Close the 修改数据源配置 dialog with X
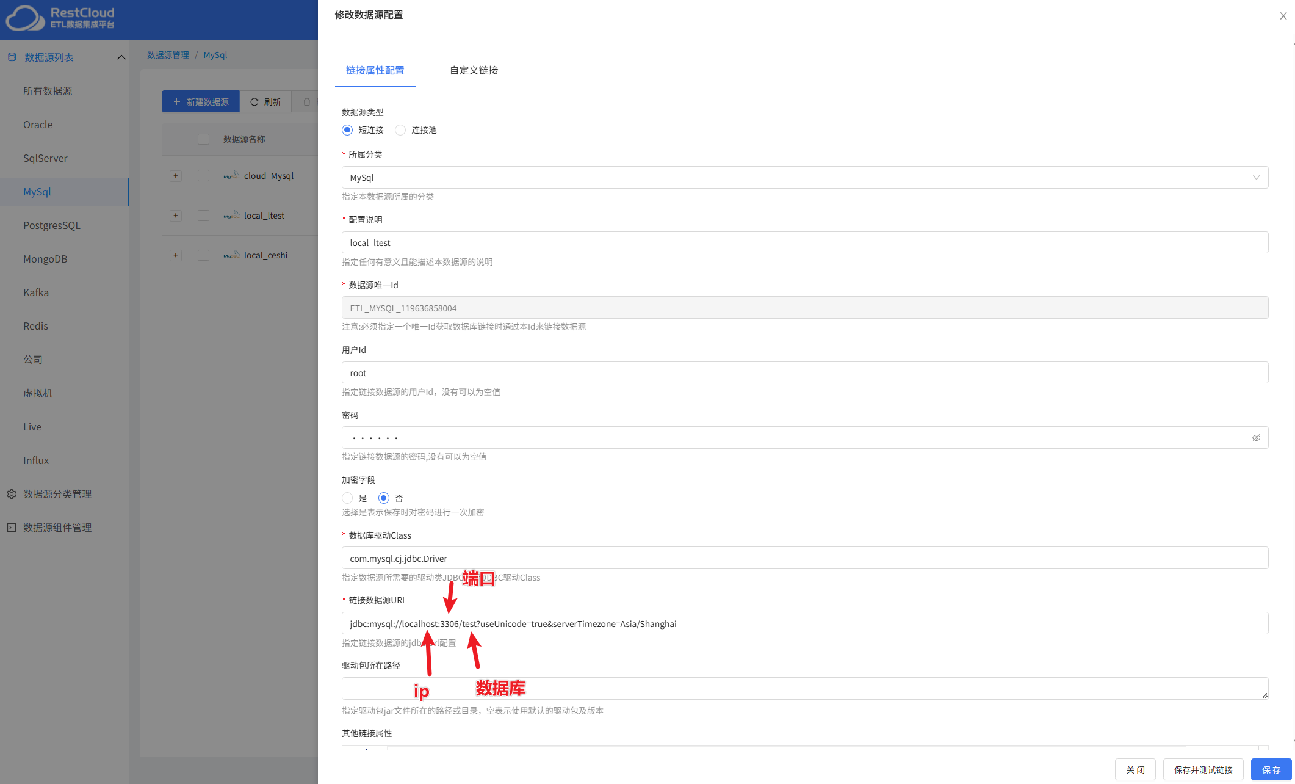1295x784 pixels. coord(1283,16)
